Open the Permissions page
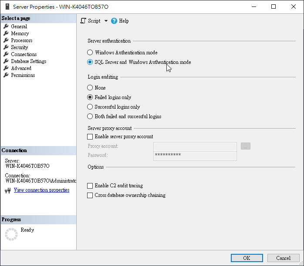The image size is (304, 266). [23, 75]
